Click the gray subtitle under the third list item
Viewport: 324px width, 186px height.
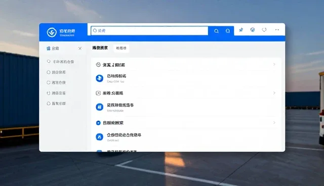click(113, 141)
